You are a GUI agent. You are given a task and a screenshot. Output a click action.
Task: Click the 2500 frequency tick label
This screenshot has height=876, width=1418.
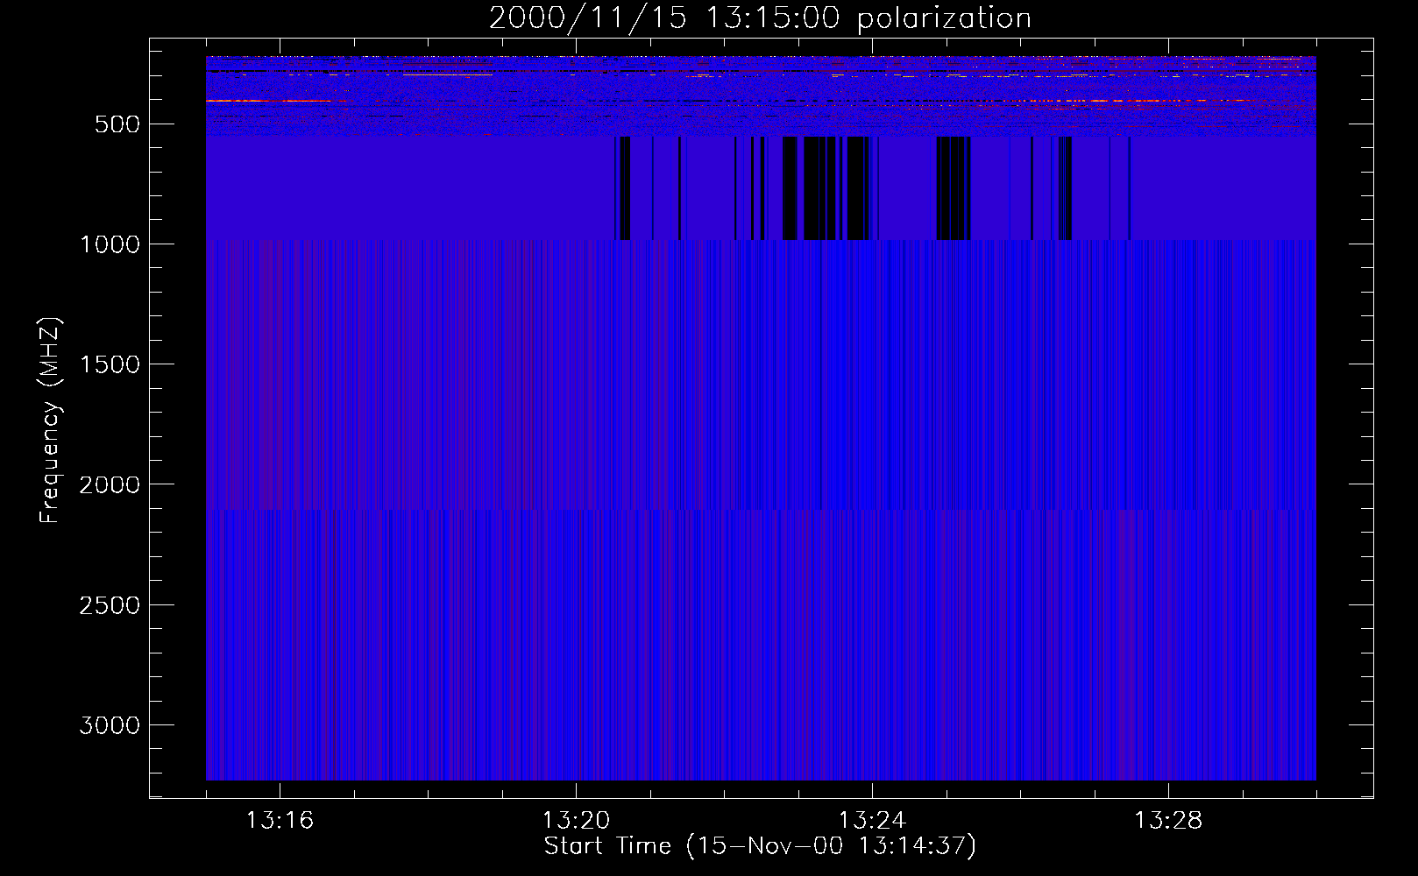point(110,605)
